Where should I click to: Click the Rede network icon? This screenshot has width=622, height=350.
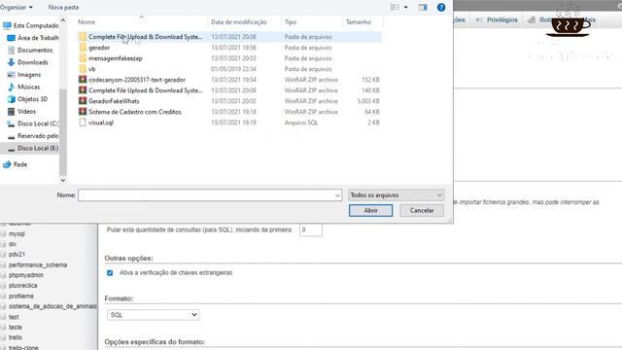point(7,164)
